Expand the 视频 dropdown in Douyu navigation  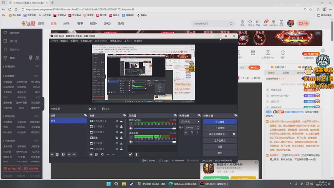point(93,23)
